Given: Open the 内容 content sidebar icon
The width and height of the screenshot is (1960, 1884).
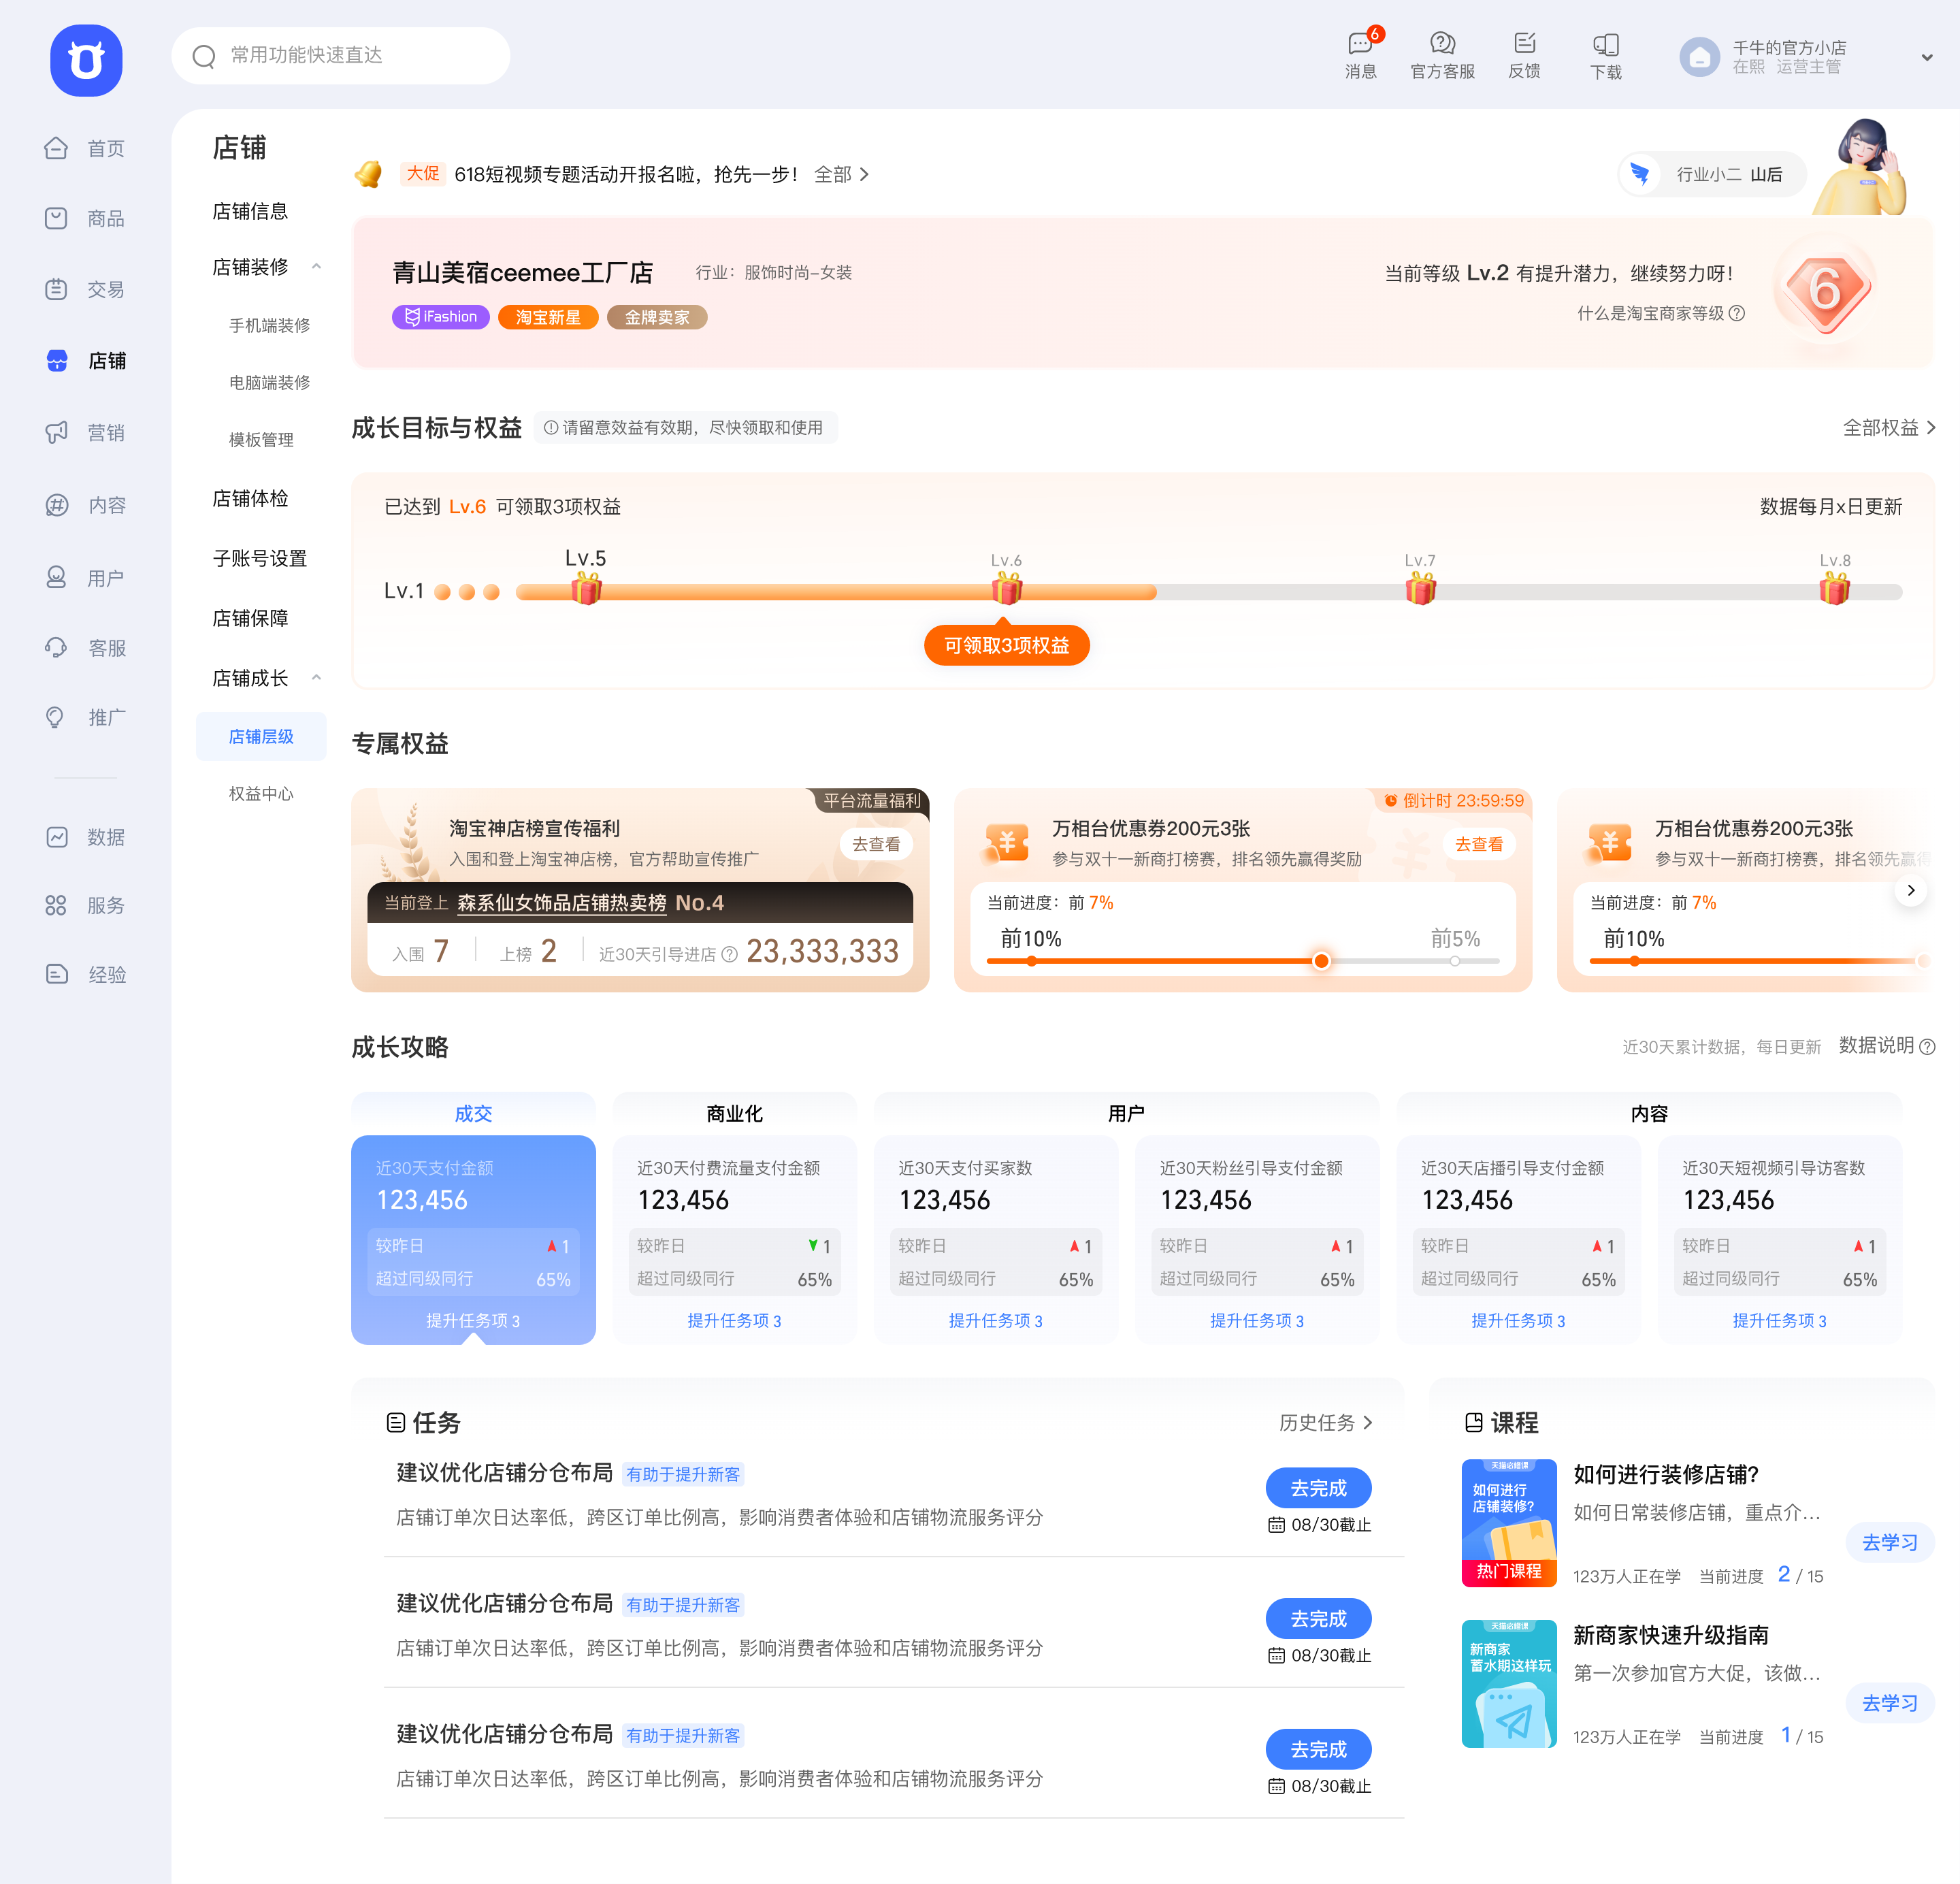Looking at the screenshot, I should click(x=56, y=505).
